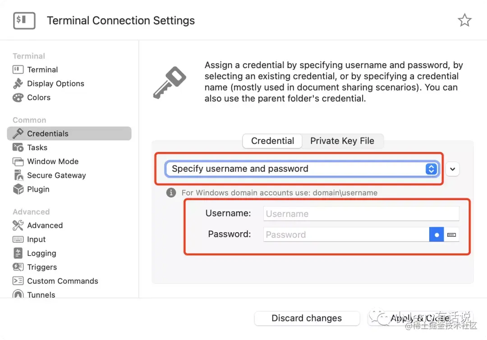Image resolution: width=487 pixels, height=340 pixels.
Task: Open the password generator keyboard icon
Action: pos(452,234)
